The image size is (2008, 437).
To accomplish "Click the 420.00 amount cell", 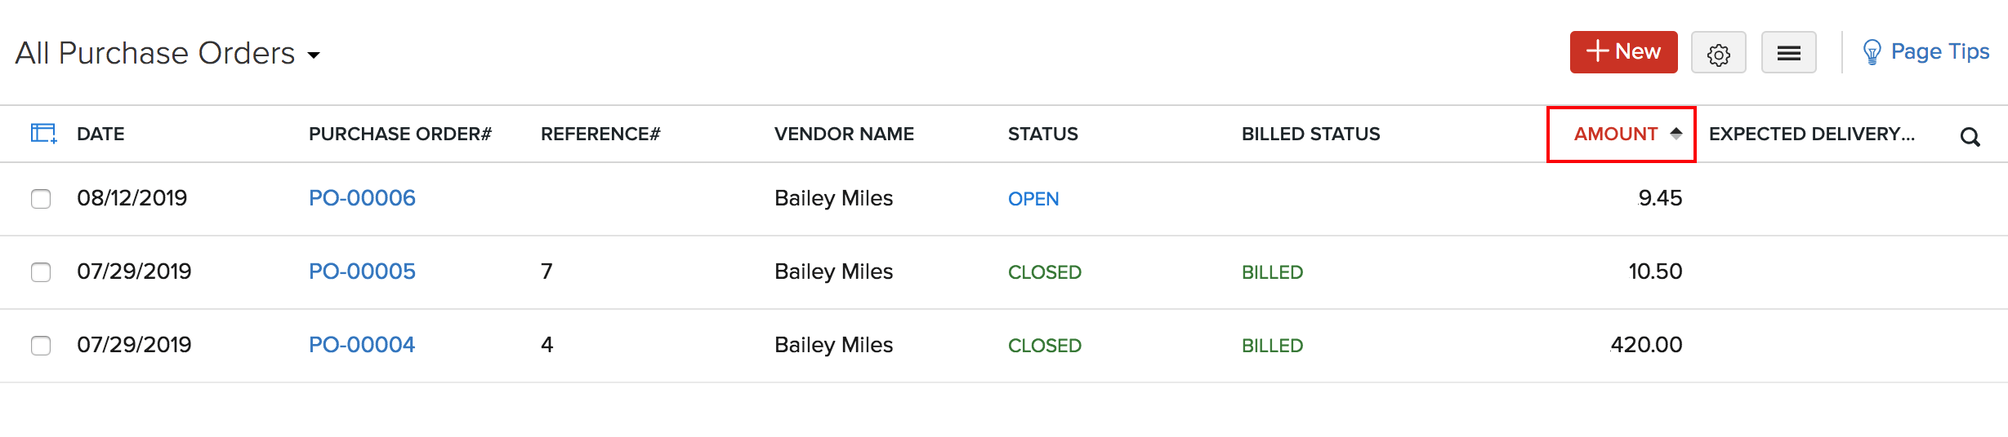I will pyautogui.click(x=1646, y=345).
